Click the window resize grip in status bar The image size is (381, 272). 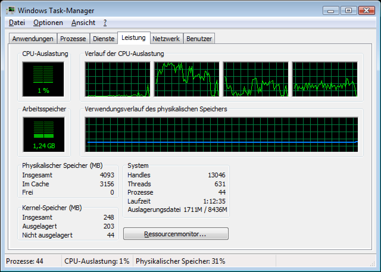pyautogui.click(x=372, y=263)
